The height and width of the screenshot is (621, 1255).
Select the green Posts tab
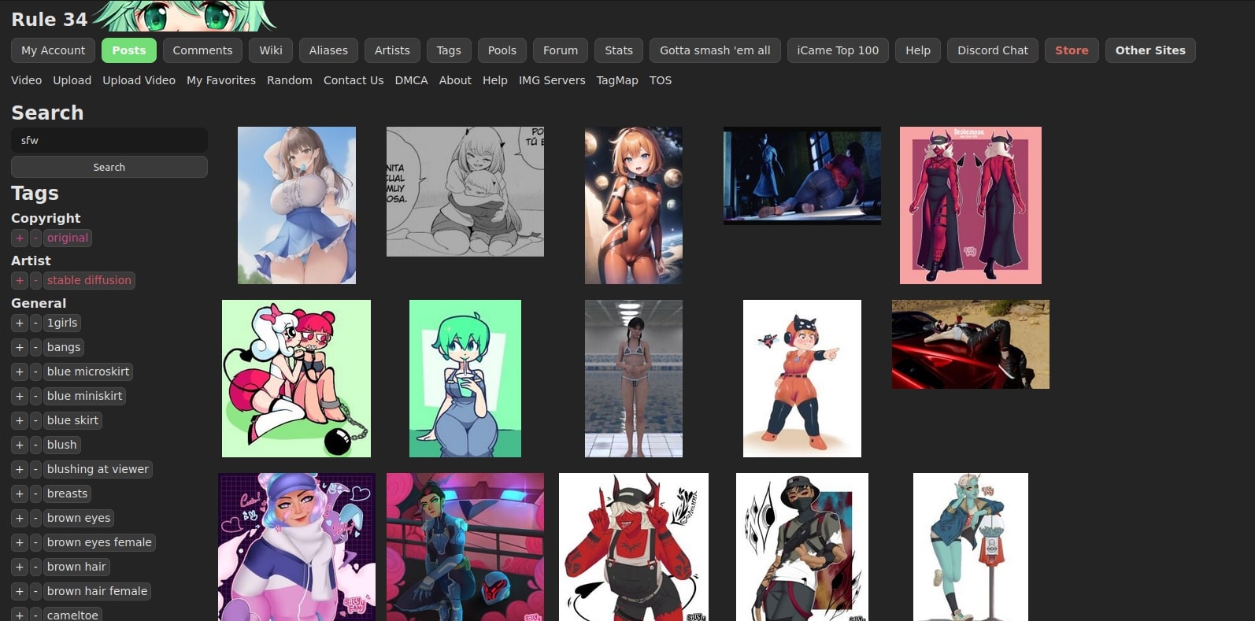click(x=129, y=50)
